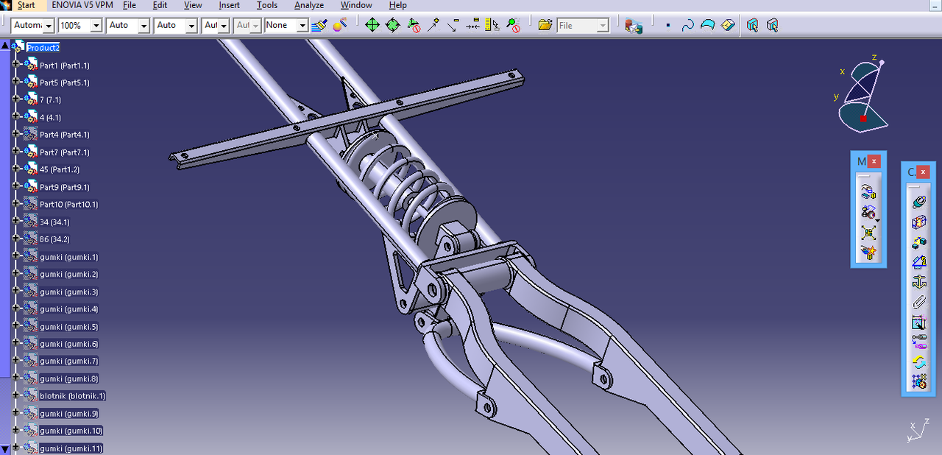The image size is (942, 455).
Task: Open the Insert menu
Action: click(229, 5)
